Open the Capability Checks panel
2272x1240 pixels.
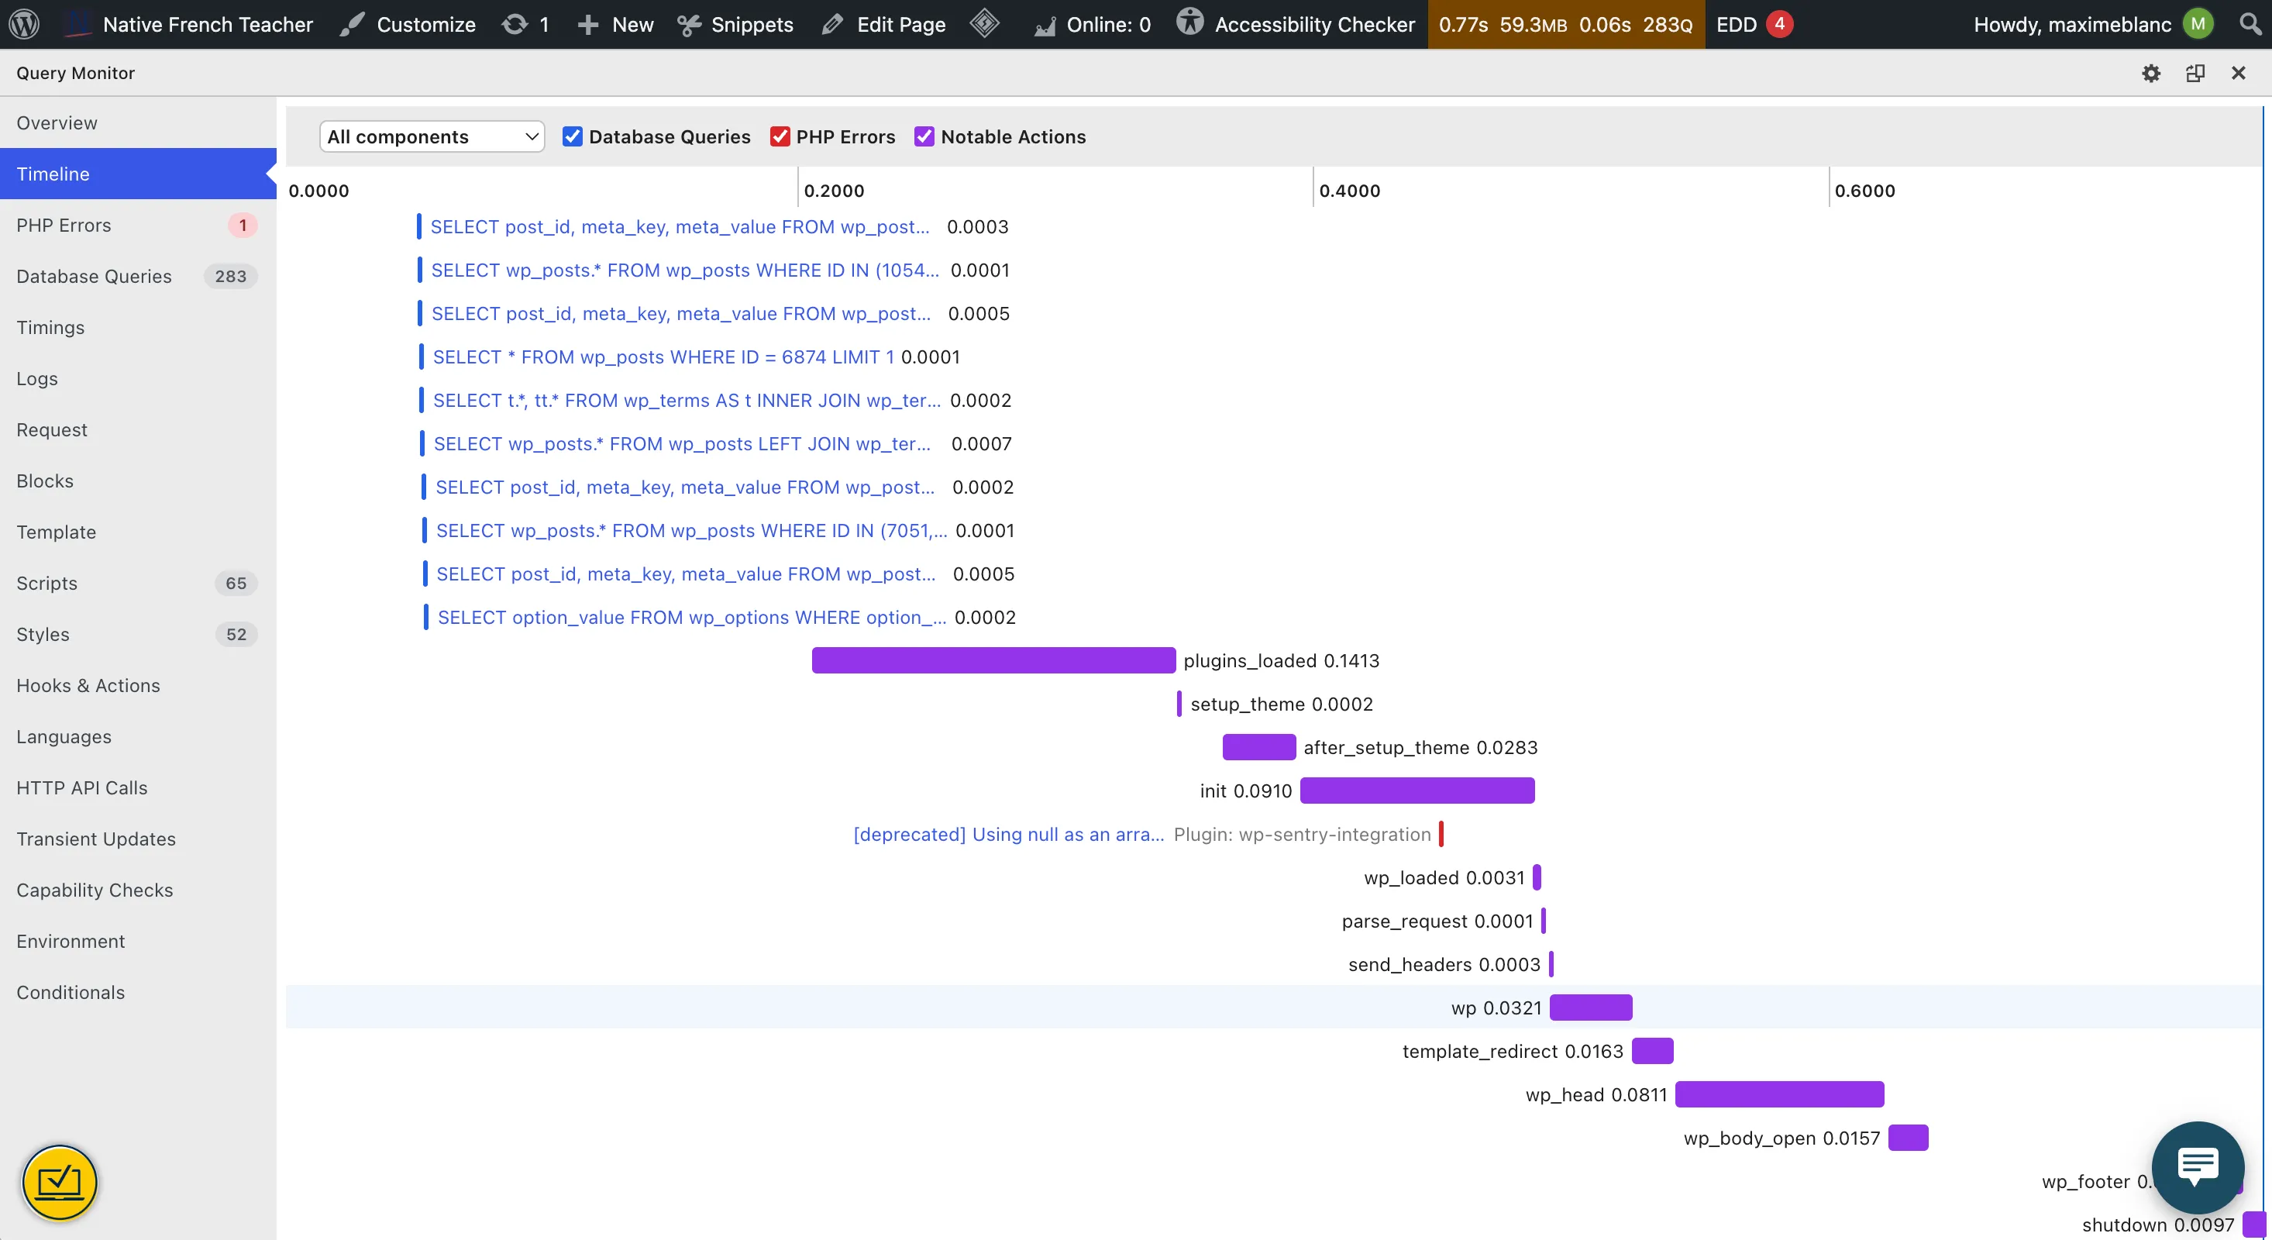[x=139, y=890]
